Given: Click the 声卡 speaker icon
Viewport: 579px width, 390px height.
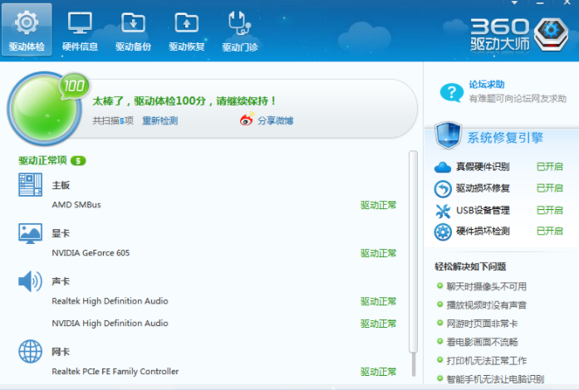Looking at the screenshot, I should click(x=30, y=281).
